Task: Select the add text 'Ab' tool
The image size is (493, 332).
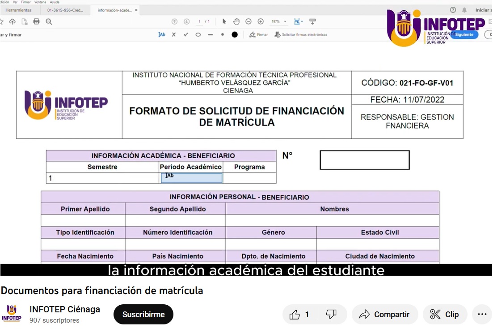Action: point(162,34)
